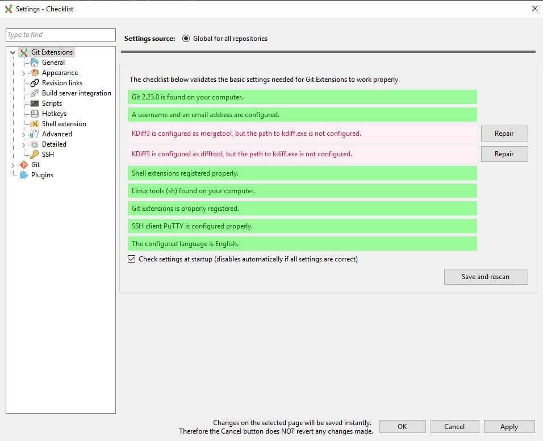Toggle Check settings at startup checkbox
Image resolution: width=543 pixels, height=441 pixels.
click(x=132, y=259)
